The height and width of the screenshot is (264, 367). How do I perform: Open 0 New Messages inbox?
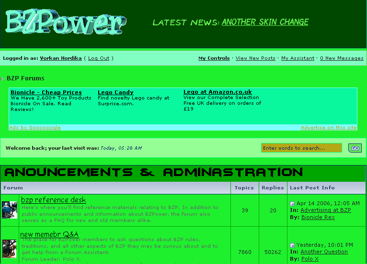coord(342,58)
